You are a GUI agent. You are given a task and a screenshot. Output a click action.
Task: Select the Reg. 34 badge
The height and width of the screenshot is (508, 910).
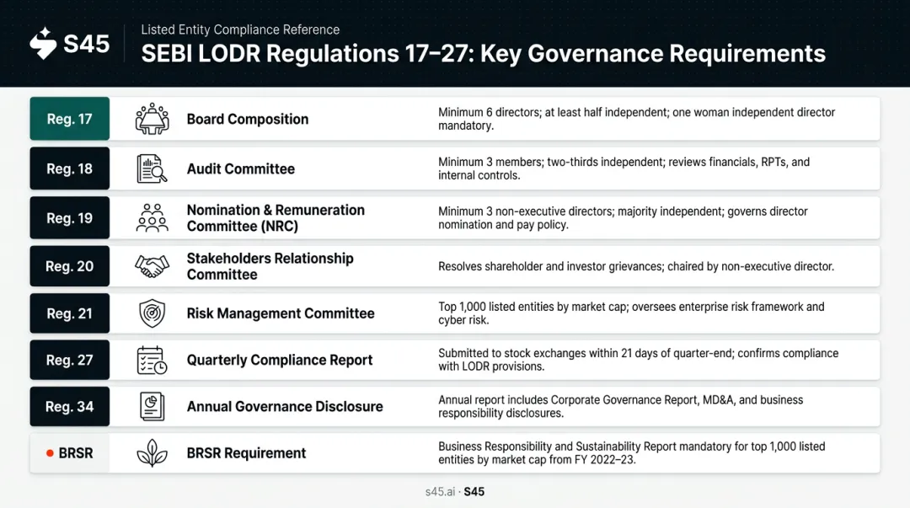70,406
